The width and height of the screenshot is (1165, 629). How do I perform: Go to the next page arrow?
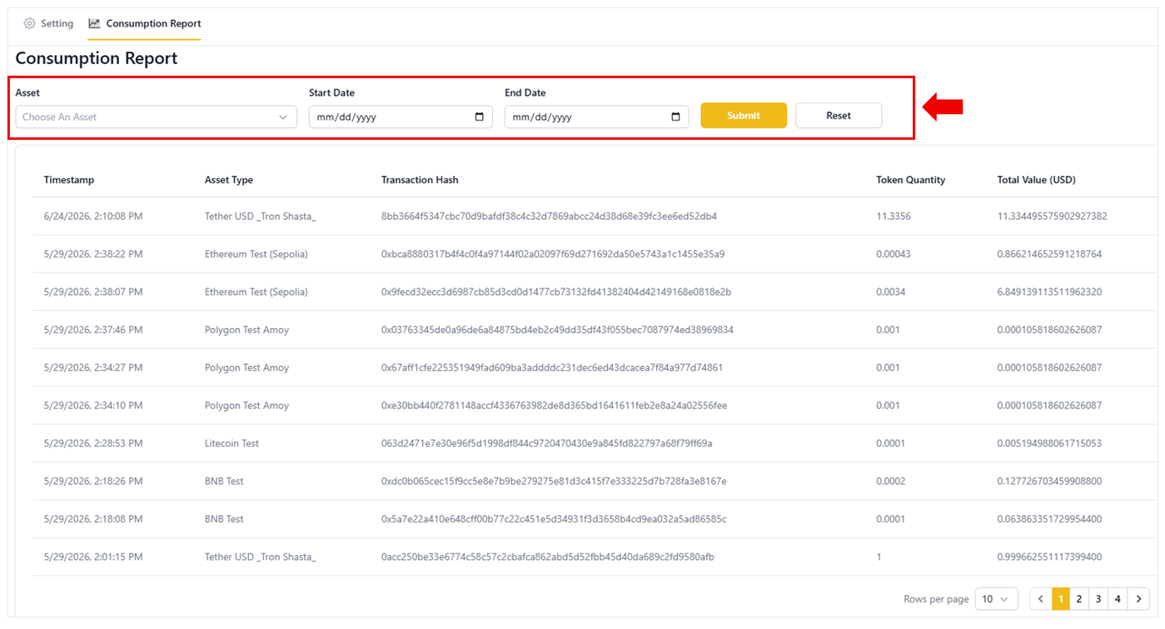click(x=1138, y=599)
